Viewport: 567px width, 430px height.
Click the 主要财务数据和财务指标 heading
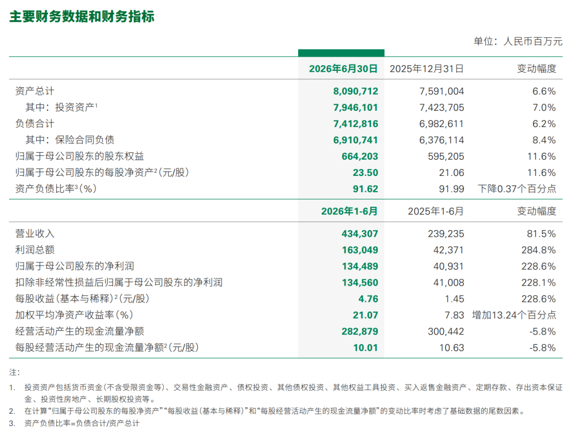coord(82,17)
